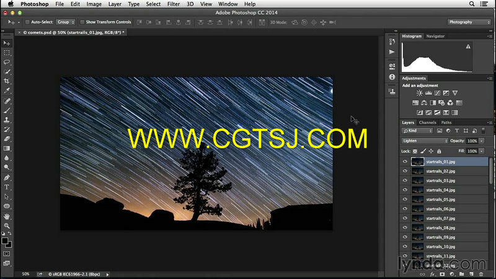
Task: Hide the startrails_04.jpg layer
Action: tap(405, 190)
